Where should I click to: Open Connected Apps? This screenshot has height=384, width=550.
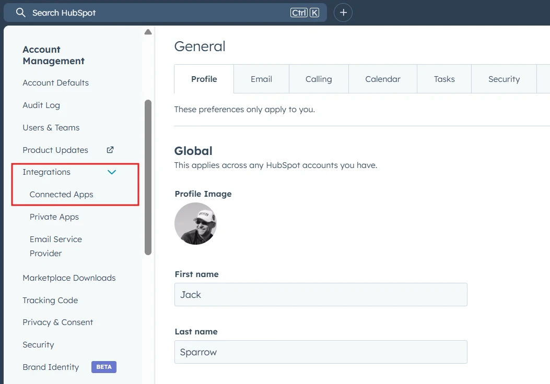pos(62,195)
